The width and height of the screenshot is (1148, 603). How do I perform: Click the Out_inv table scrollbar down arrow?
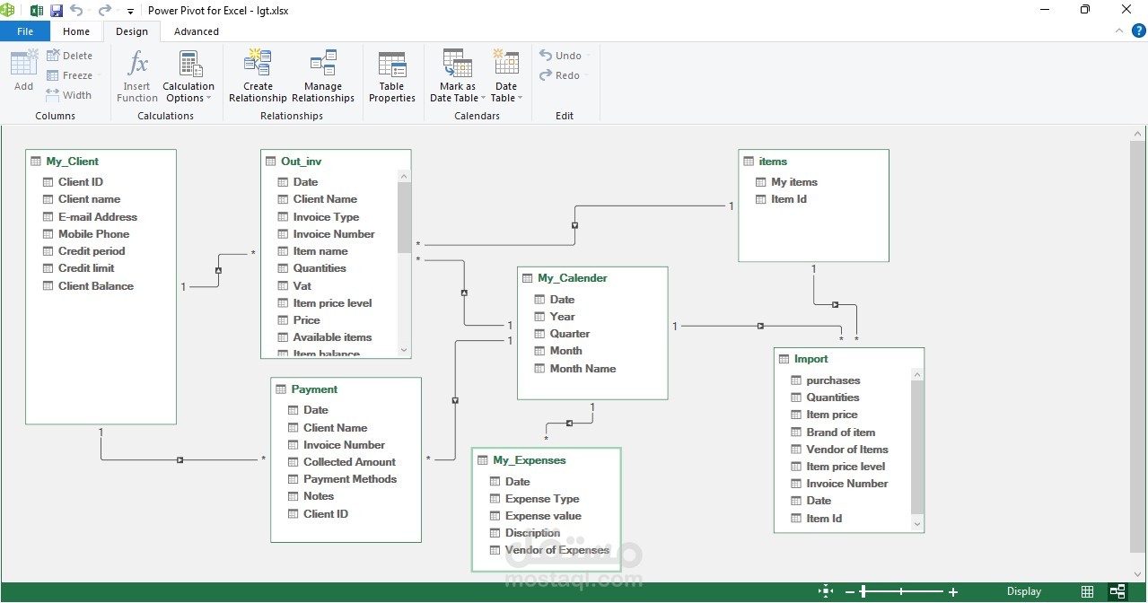pos(404,351)
